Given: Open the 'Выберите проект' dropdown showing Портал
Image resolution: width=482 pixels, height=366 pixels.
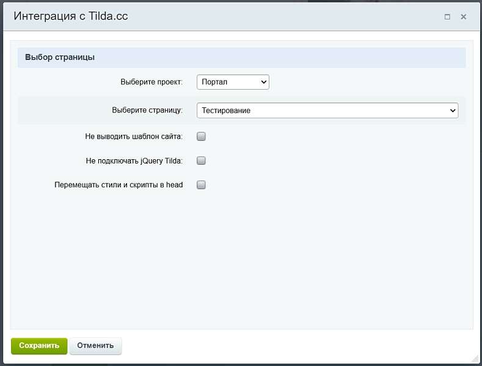Looking at the screenshot, I should point(233,82).
